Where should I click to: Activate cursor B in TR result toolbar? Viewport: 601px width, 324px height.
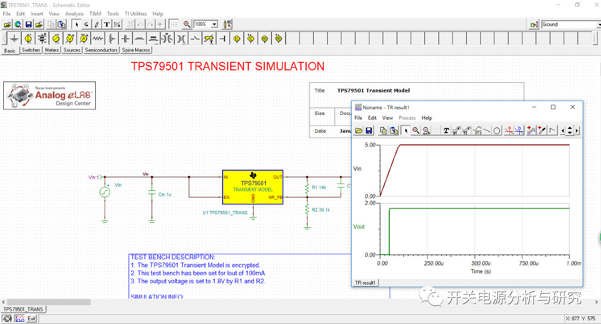(x=519, y=131)
